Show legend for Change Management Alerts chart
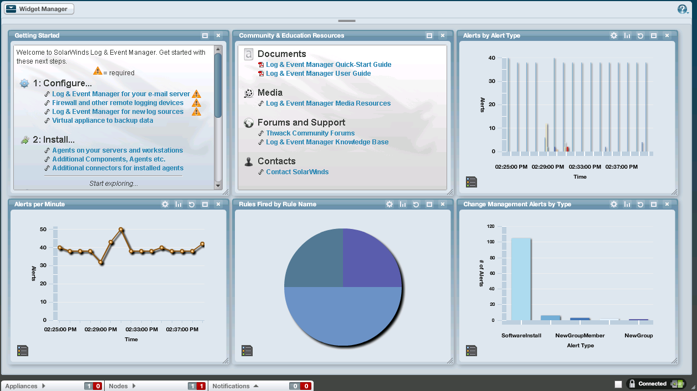Viewport: 697px width, 391px height. click(x=471, y=351)
